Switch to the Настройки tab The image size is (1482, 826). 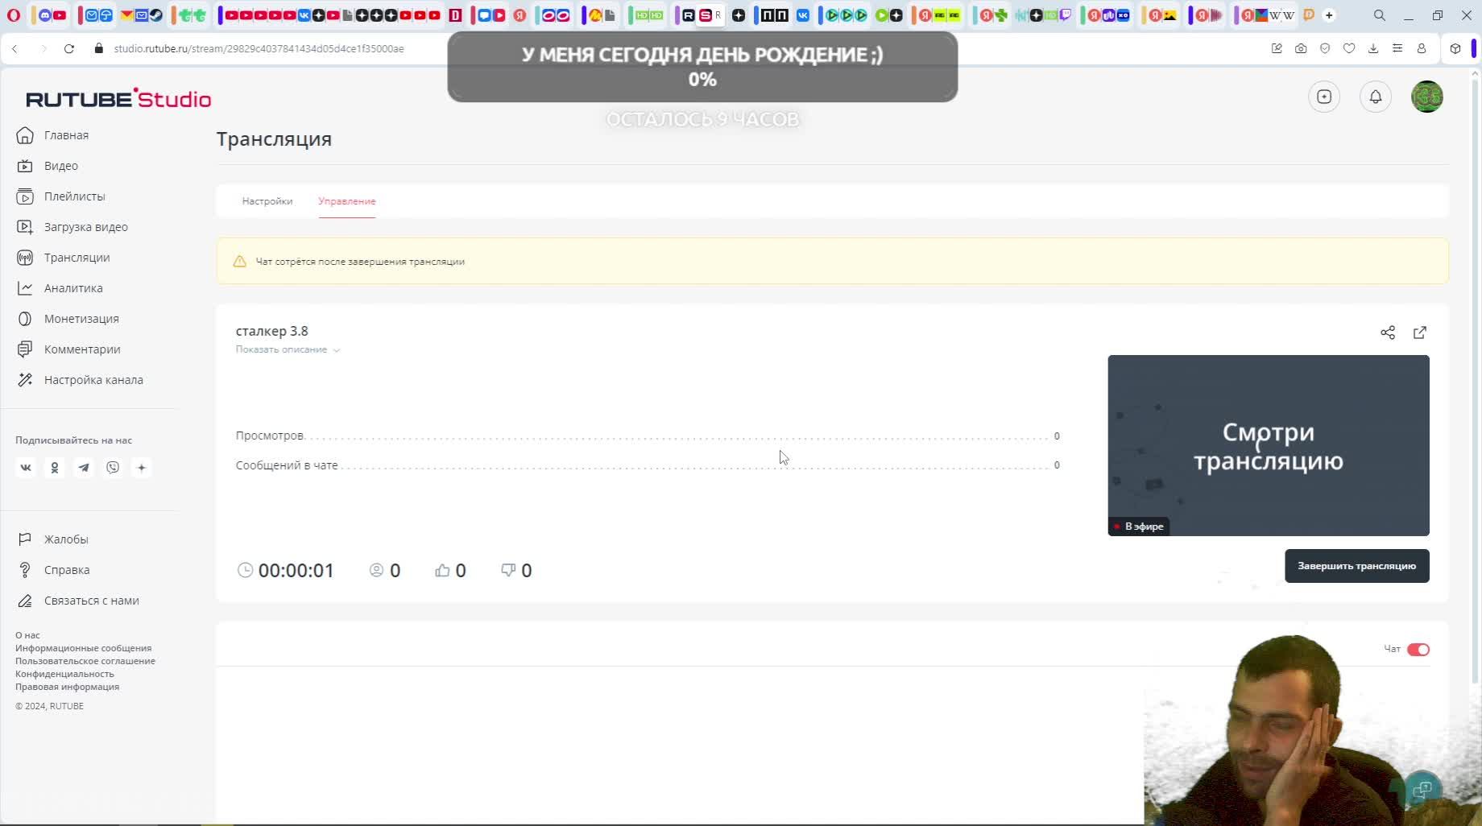267,201
